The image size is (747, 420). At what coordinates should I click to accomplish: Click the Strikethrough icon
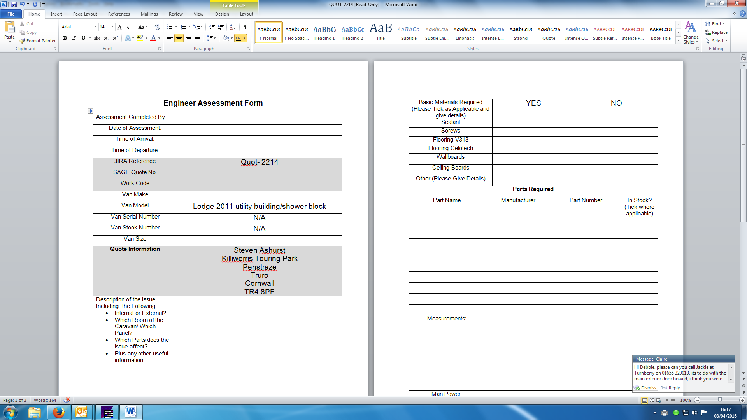pyautogui.click(x=97, y=38)
